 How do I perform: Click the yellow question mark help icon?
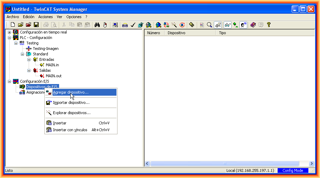pyautogui.click(x=269, y=25)
